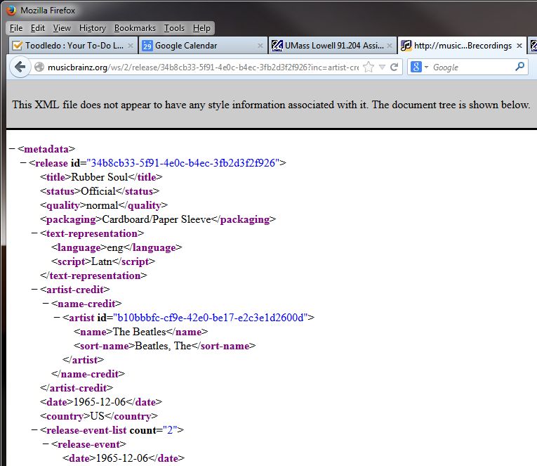Viewport: 537px width, 466px height.
Task: Click the Rubber Soul title line
Action: click(101, 177)
